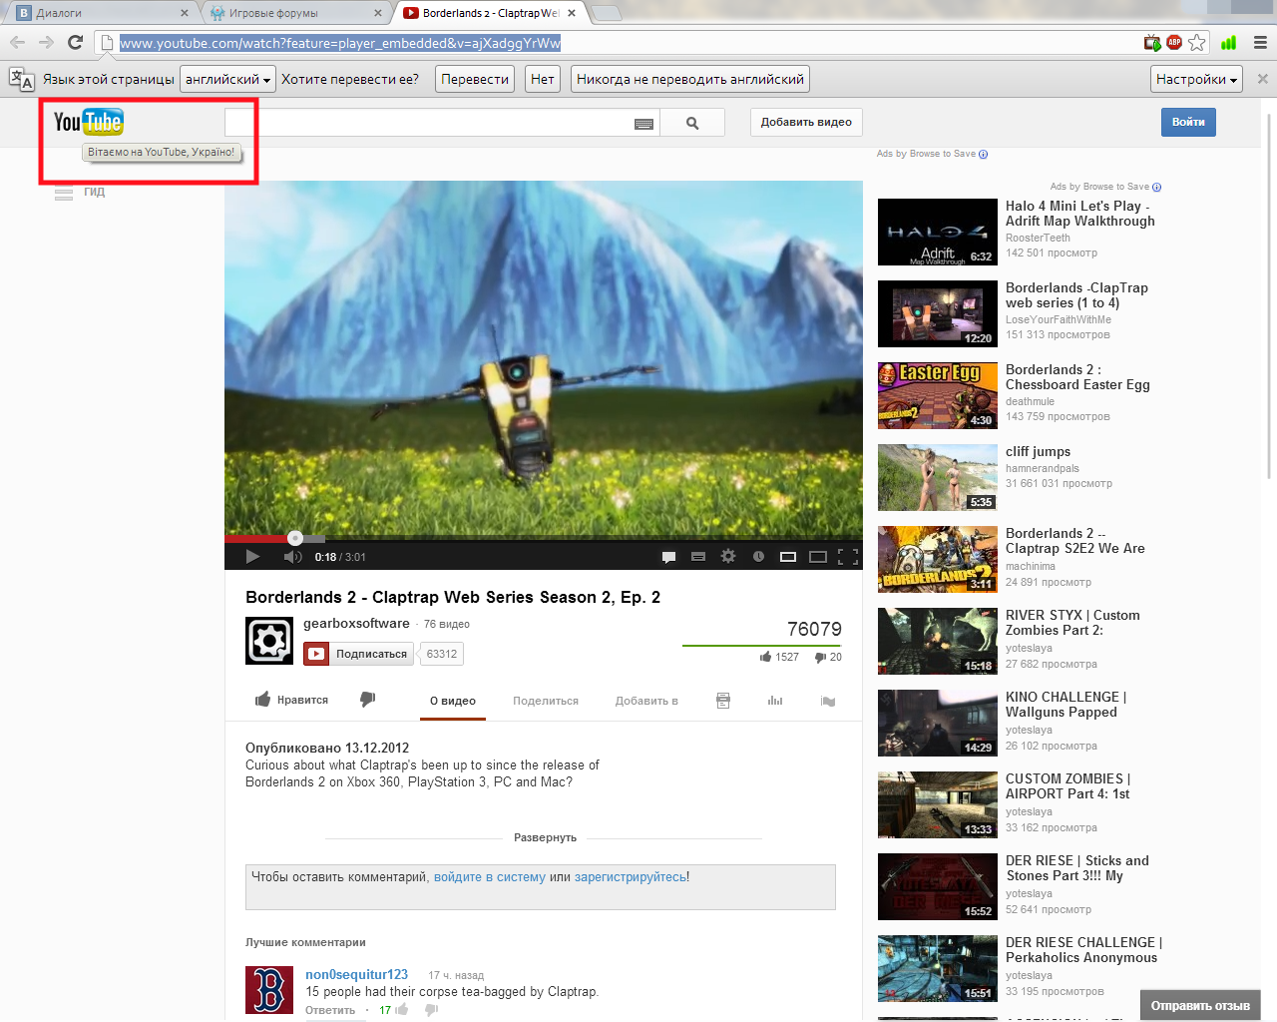1277x1022 pixels.
Task: Open the video transcript icon
Action: tap(723, 701)
